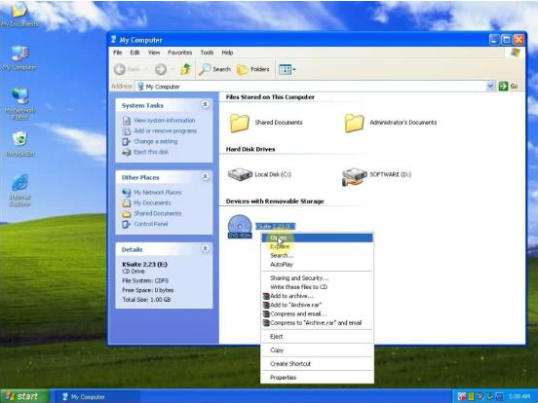Choose Eject in the context menu
538x403 pixels.
[x=317, y=336]
